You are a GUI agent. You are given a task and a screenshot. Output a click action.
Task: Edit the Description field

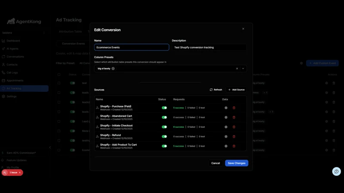tap(209, 47)
